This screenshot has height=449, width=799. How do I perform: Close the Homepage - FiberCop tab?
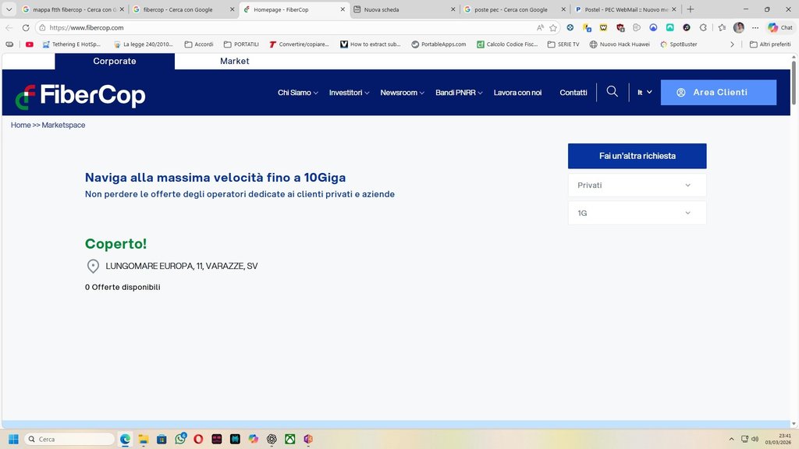tap(343, 9)
